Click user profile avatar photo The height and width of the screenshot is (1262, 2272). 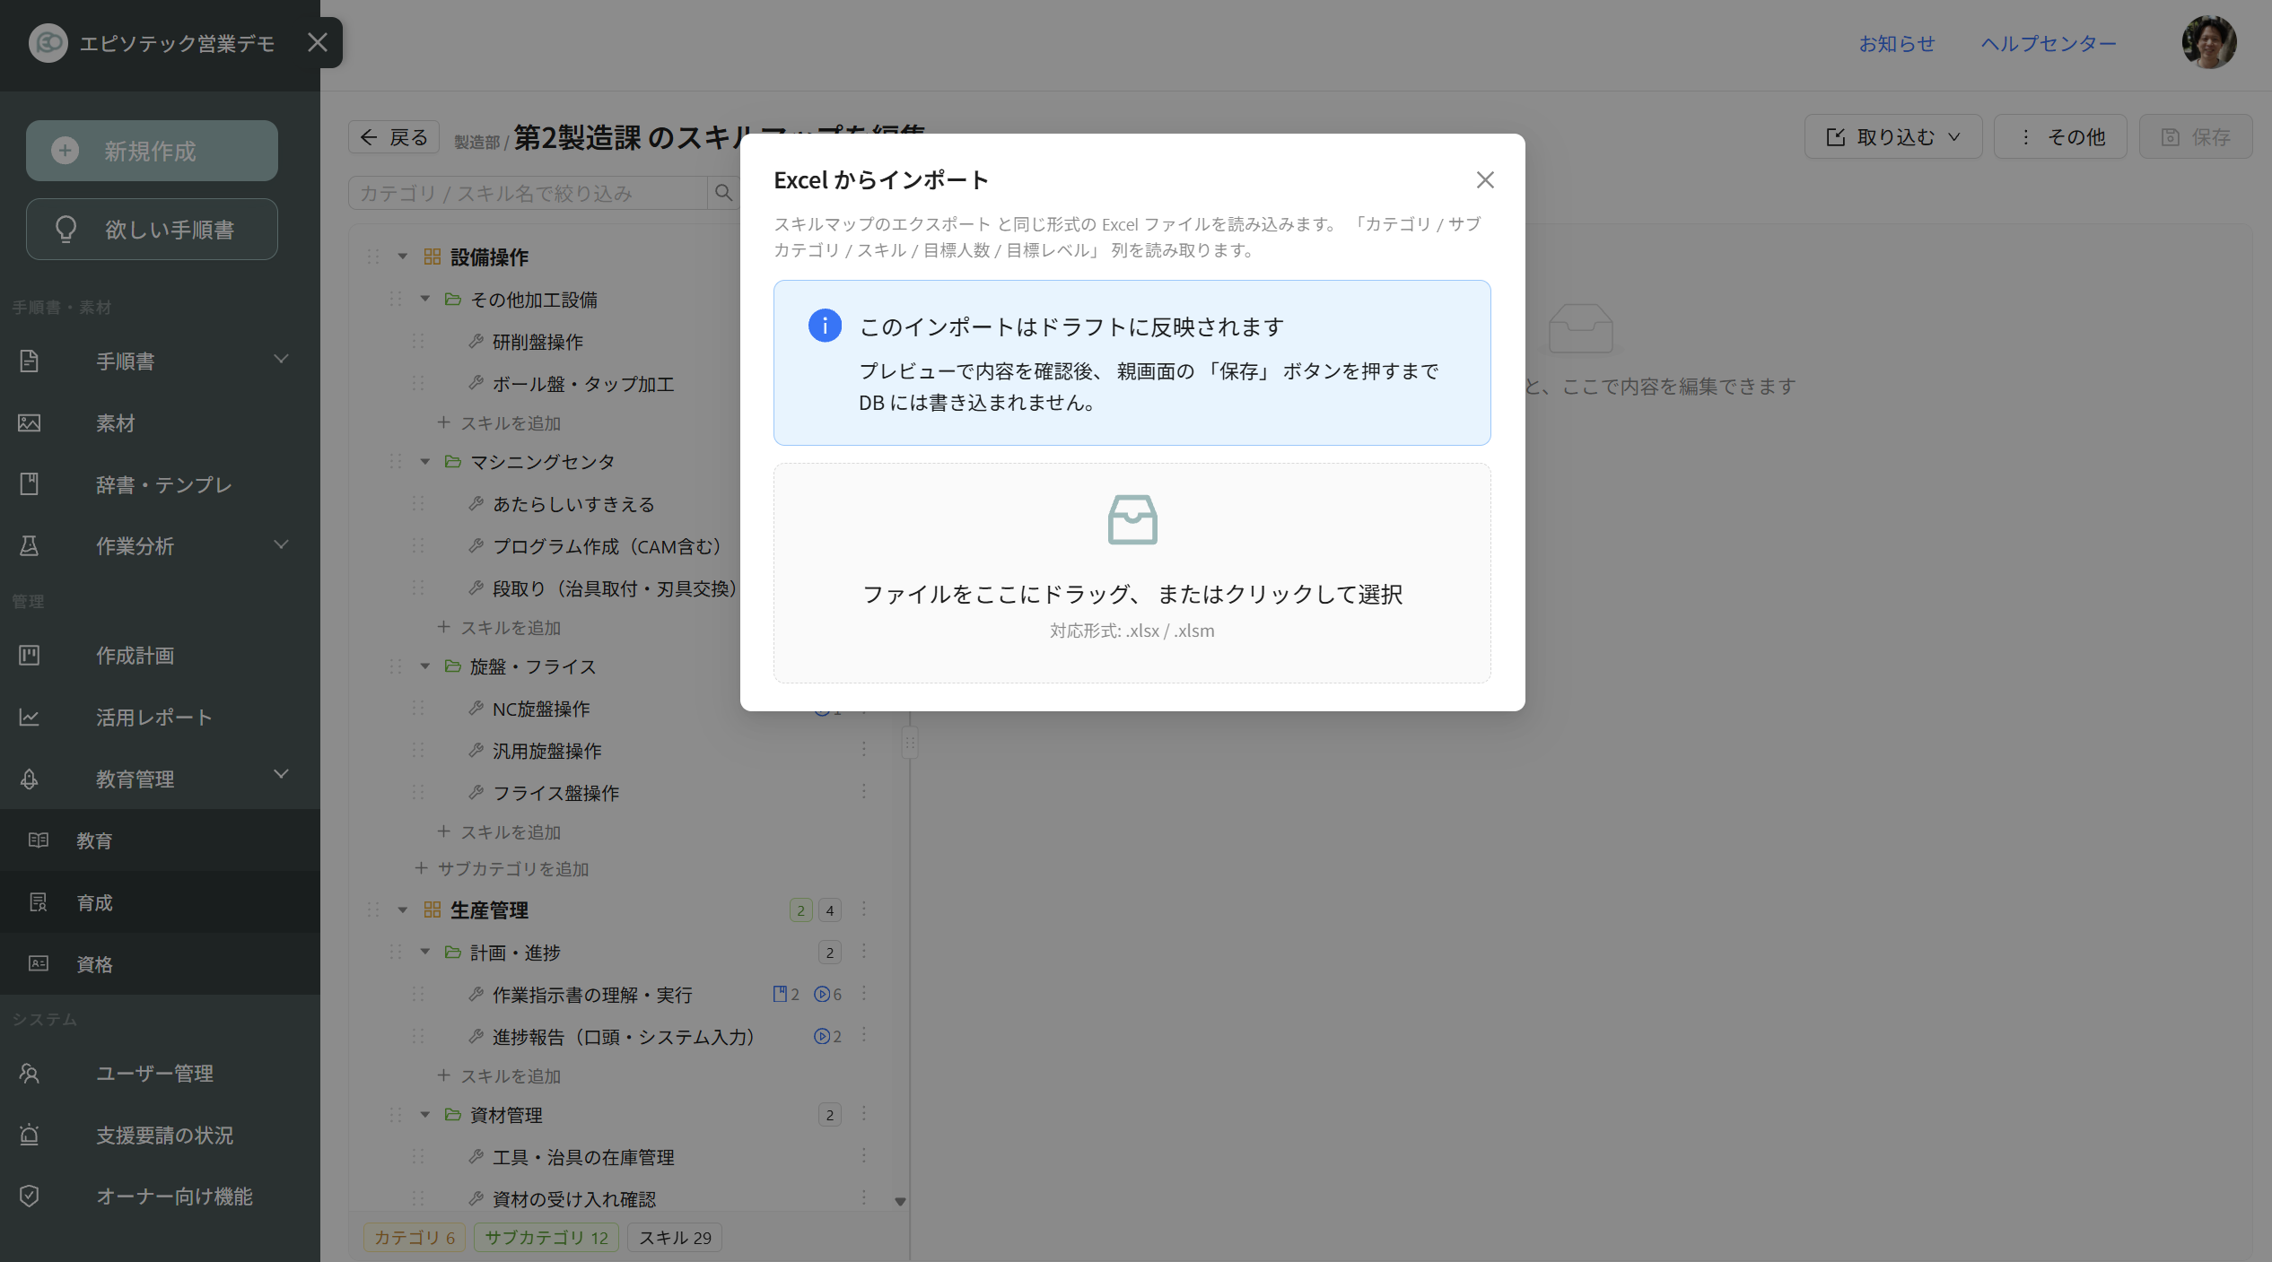[x=2208, y=42]
